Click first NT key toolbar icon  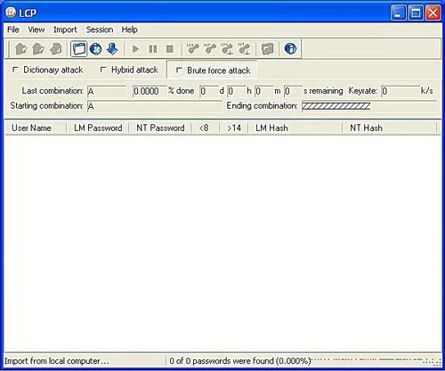210,49
